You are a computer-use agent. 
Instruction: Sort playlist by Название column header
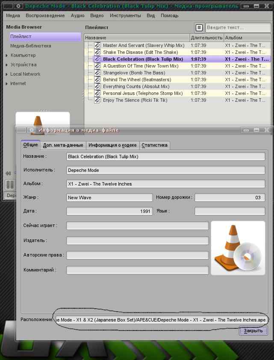coord(137,38)
